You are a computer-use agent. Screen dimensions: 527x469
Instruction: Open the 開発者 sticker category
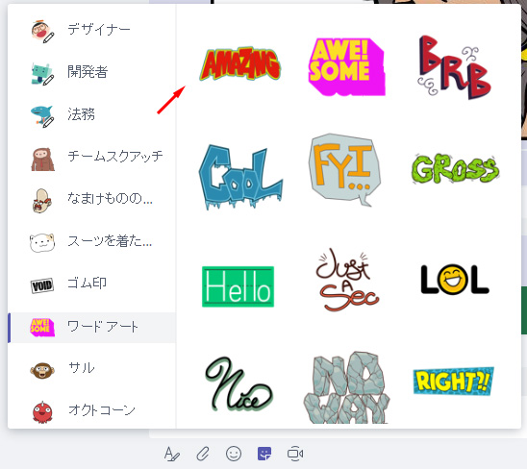pos(92,72)
